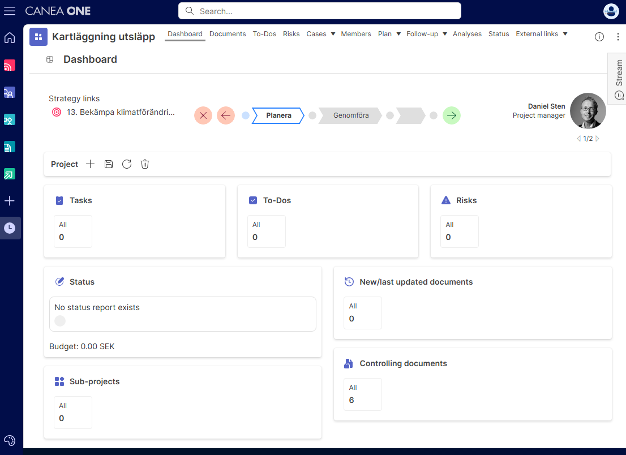Image resolution: width=626 pixels, height=455 pixels.
Task: Click the dashboard layout icon beside the Dashboard heading
Action: click(50, 59)
